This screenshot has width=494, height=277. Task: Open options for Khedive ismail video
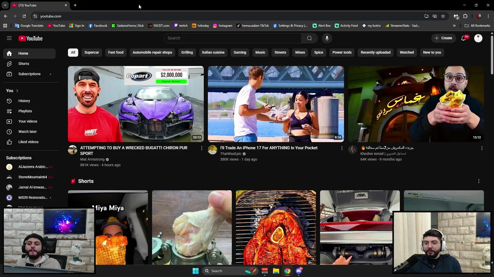482,148
